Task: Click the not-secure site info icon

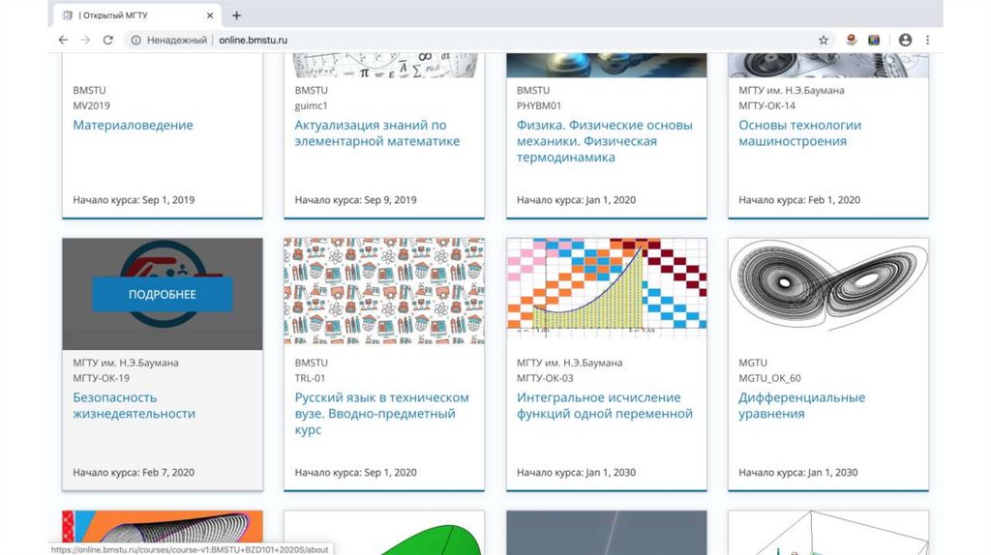Action: [x=136, y=40]
